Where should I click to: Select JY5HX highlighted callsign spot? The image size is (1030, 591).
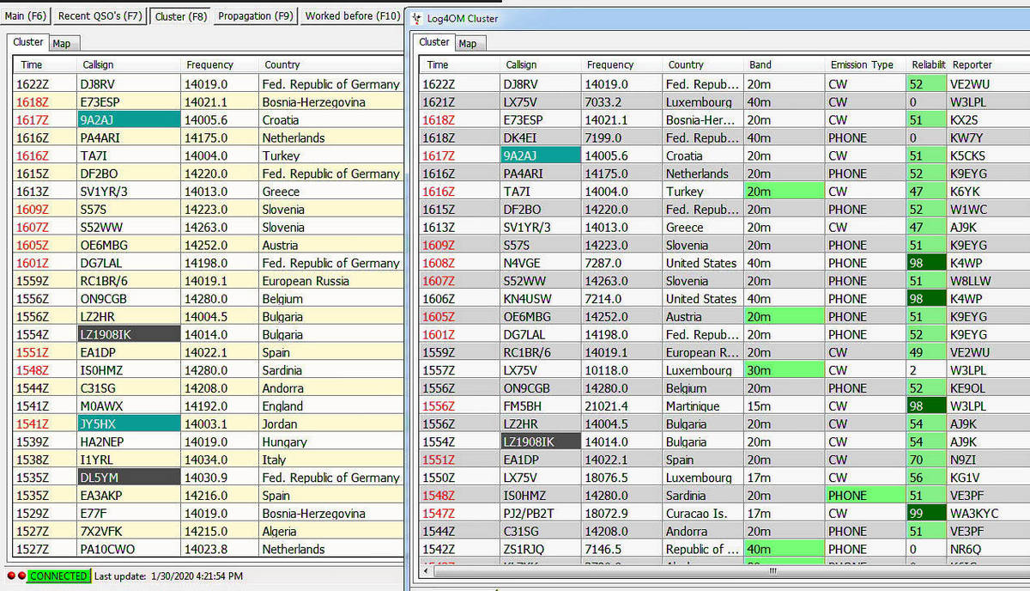pos(129,423)
